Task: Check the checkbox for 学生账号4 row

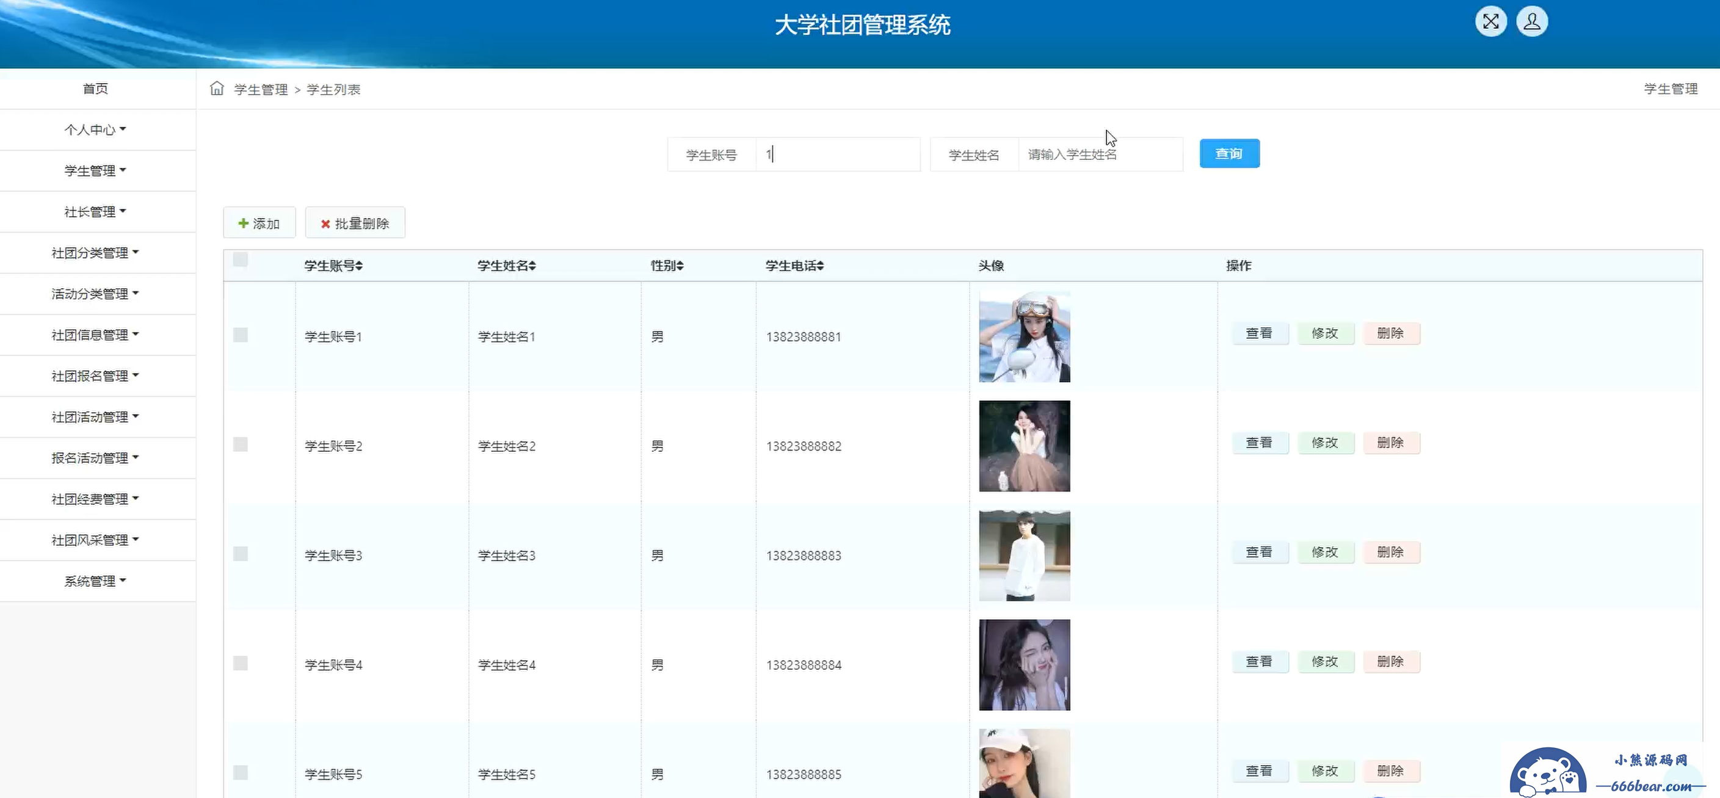Action: point(241,663)
